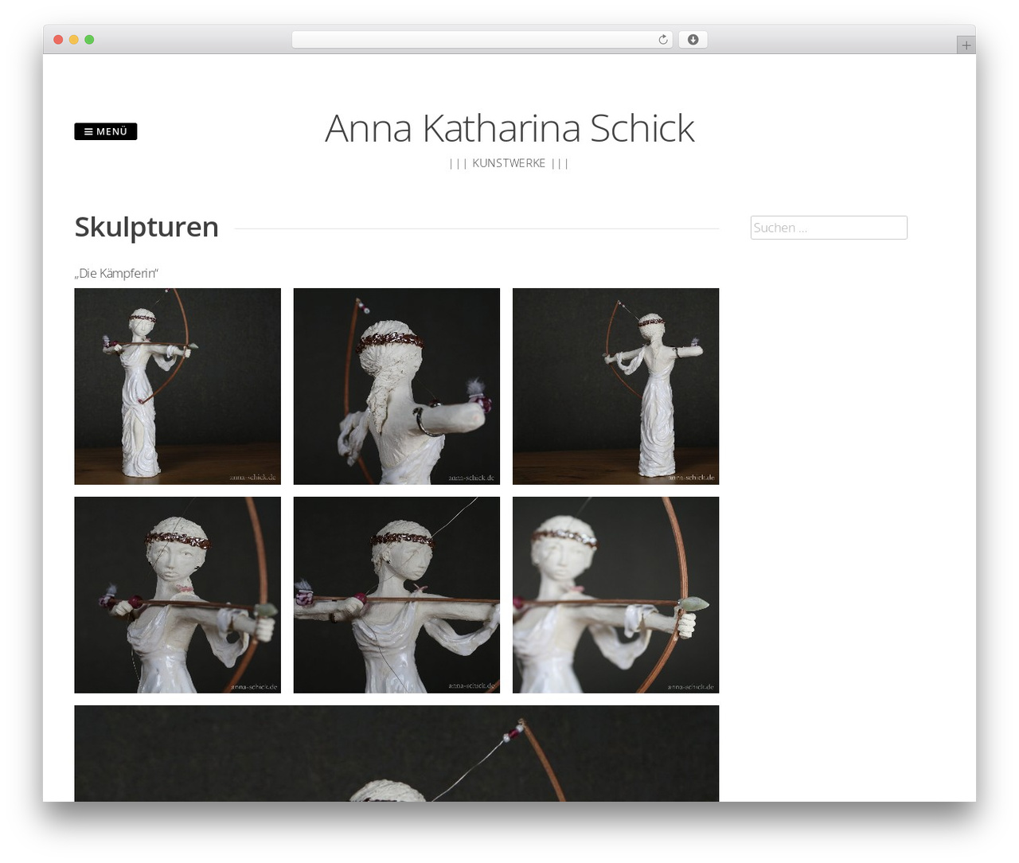Screen dimensions: 1019x863
Task: Open full archer statue front-view thumbnail
Action: [x=178, y=386]
